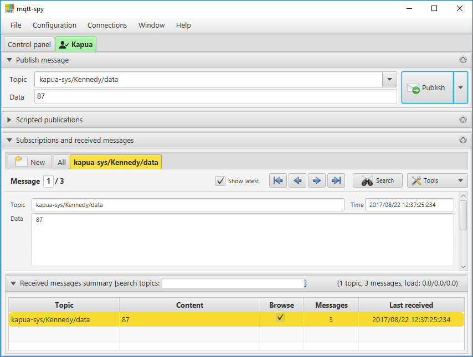Viewport: 473px width, 357px height.
Task: Toggle Browse for kapua-sys/Kennedy/data row
Action: (x=281, y=317)
